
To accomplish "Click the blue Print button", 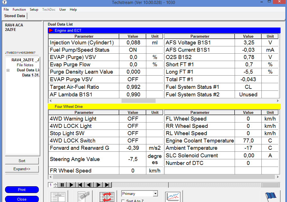I will click(x=22, y=190).
